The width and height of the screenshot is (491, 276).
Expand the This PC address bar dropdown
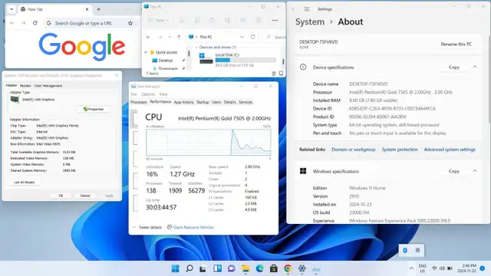pos(242,37)
